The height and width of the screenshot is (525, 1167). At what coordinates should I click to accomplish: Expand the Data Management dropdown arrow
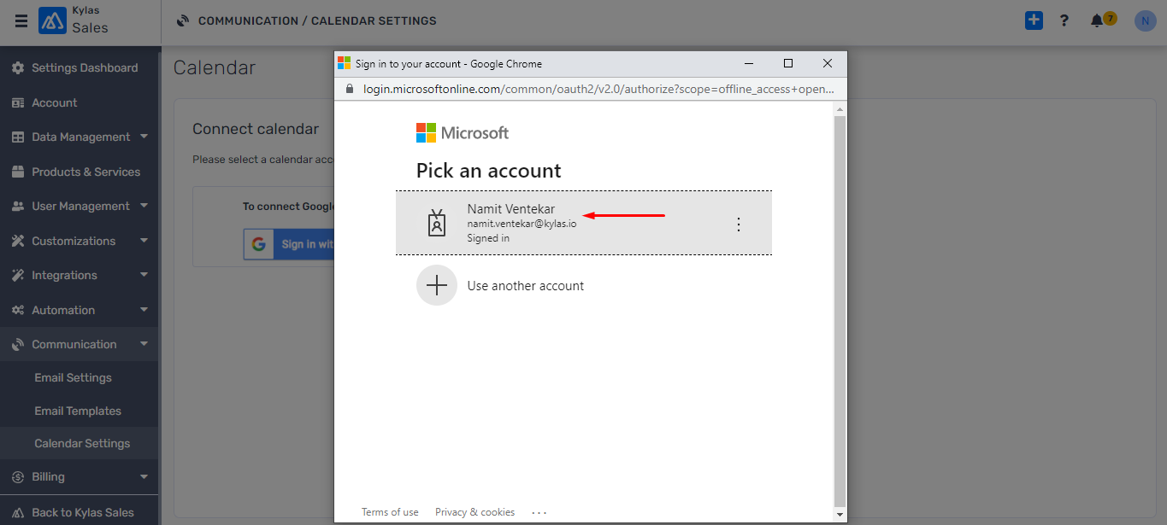[144, 136]
